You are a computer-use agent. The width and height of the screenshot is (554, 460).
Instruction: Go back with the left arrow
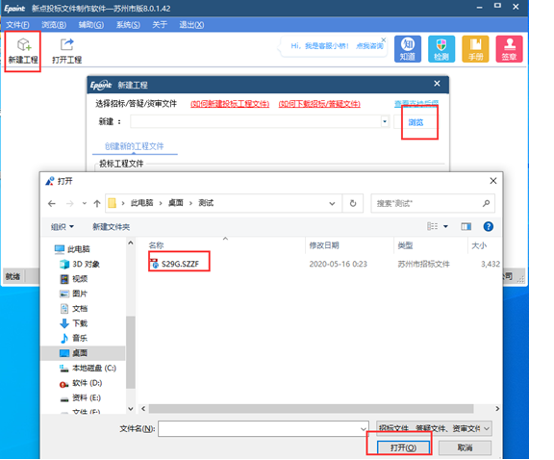click(52, 203)
